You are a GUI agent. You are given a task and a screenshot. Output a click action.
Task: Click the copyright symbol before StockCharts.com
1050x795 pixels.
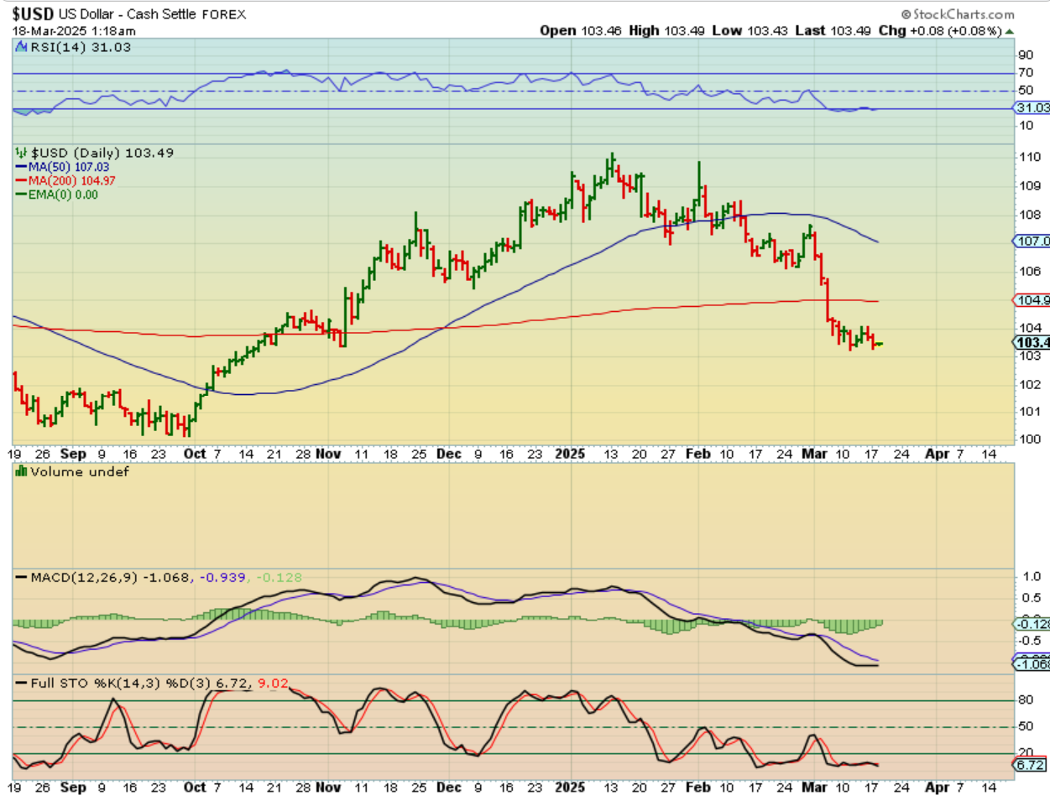(x=906, y=14)
